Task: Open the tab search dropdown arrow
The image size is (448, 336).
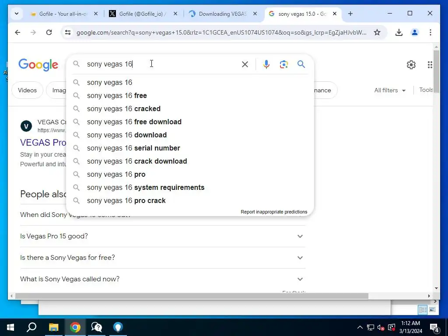Action: click(17, 14)
